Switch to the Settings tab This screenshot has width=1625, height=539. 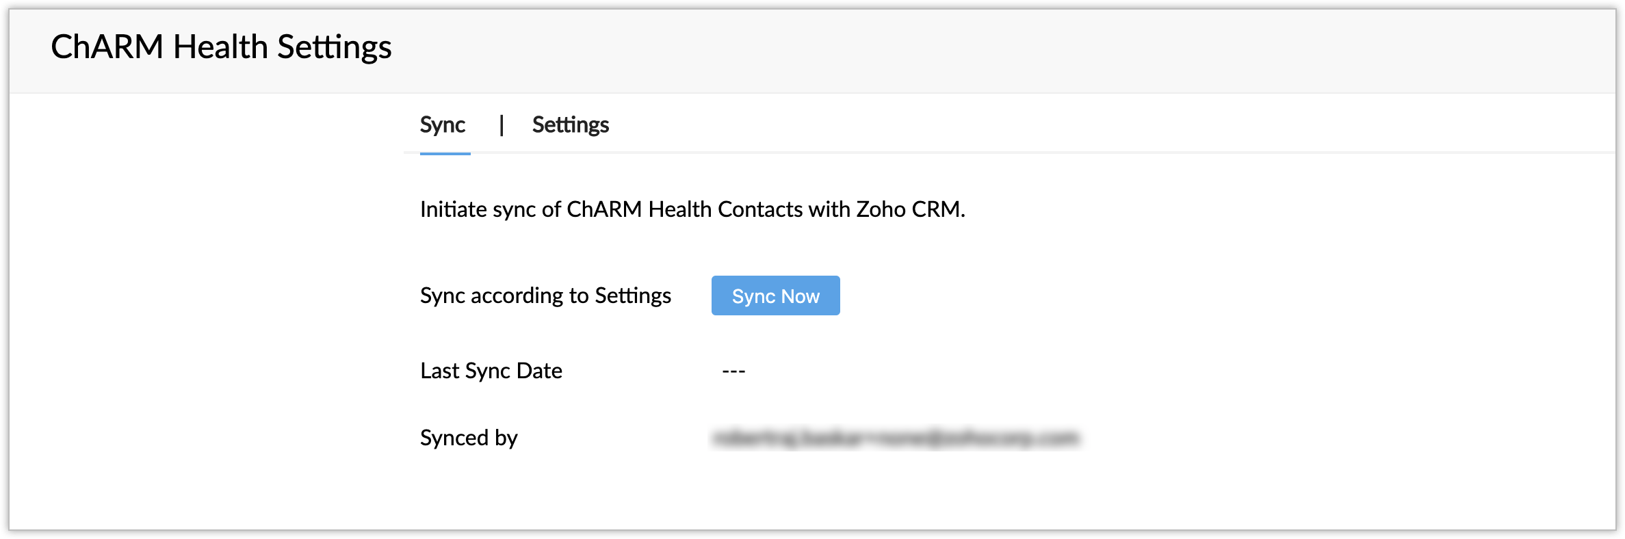tap(570, 125)
